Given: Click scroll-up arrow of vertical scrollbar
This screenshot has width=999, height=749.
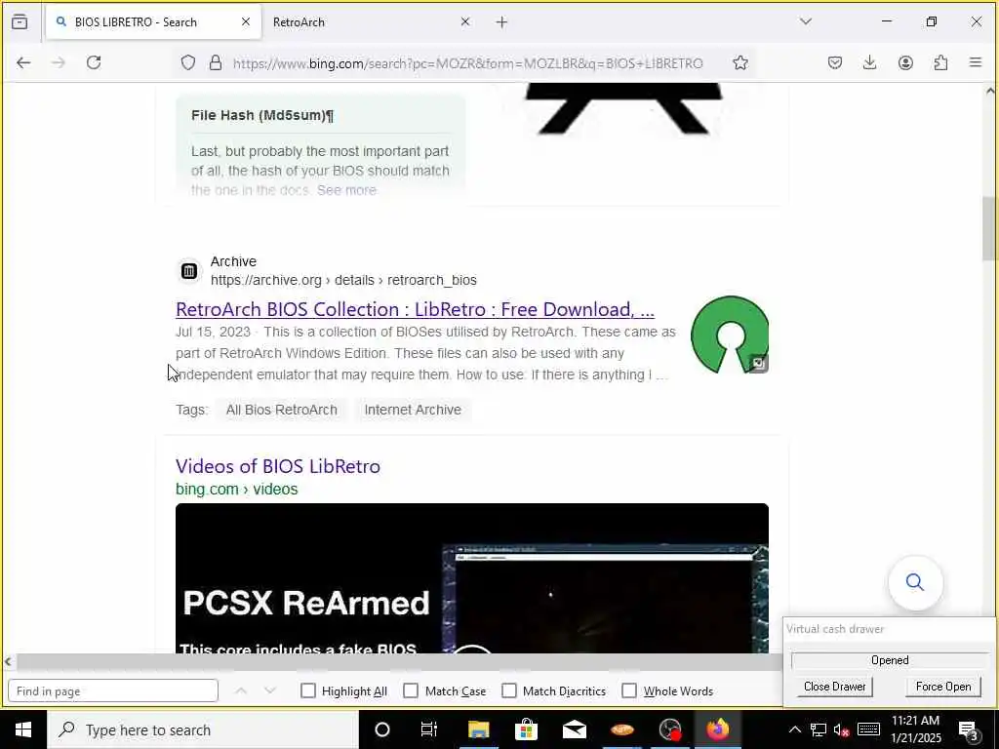Looking at the screenshot, I should [990, 91].
